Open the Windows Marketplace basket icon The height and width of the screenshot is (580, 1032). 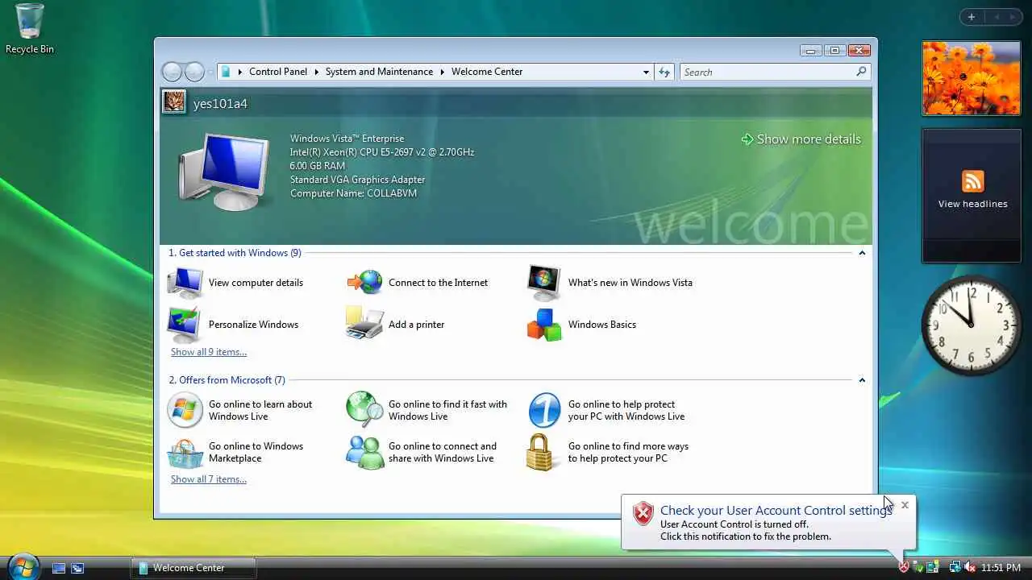pyautogui.click(x=185, y=453)
